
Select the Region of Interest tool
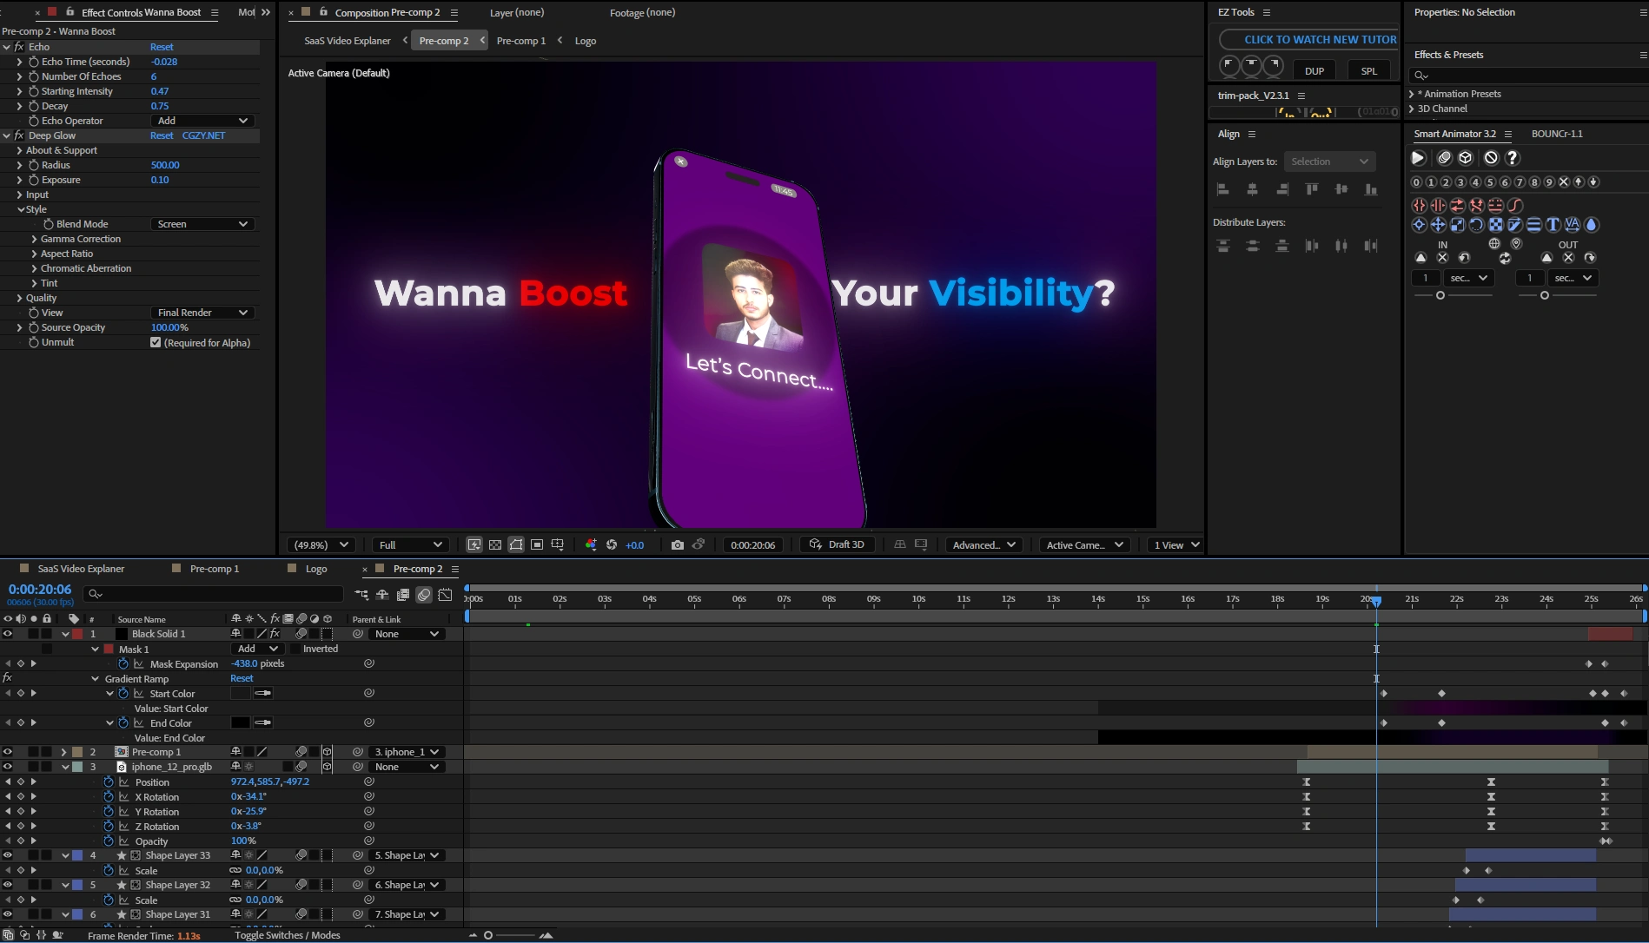(537, 544)
